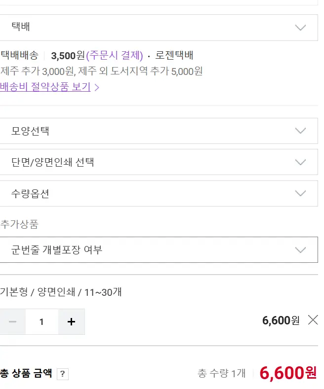This screenshot has height=389, width=324.
Task: Click the red total price 6,600원
Action: click(288, 373)
